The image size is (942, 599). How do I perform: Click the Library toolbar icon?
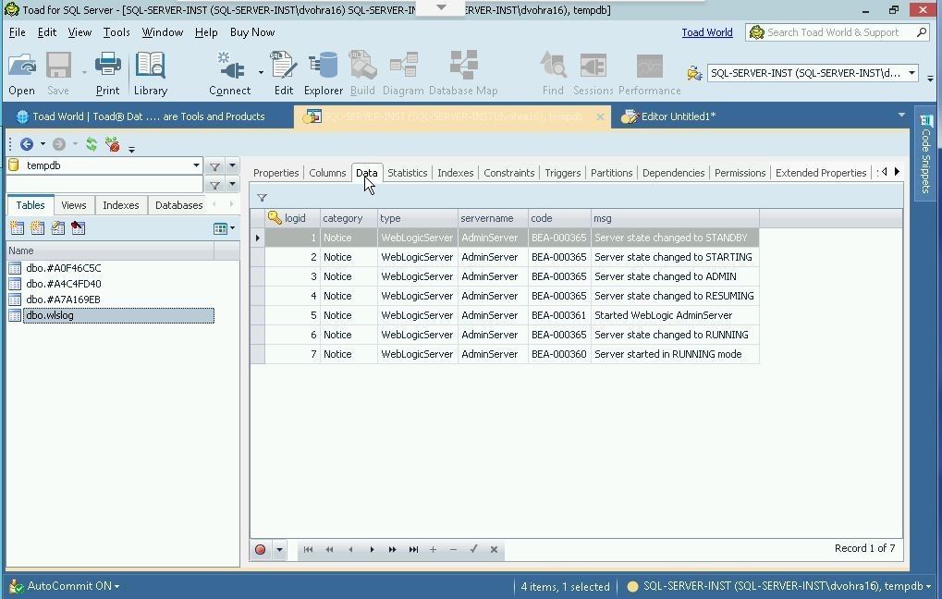tap(150, 73)
